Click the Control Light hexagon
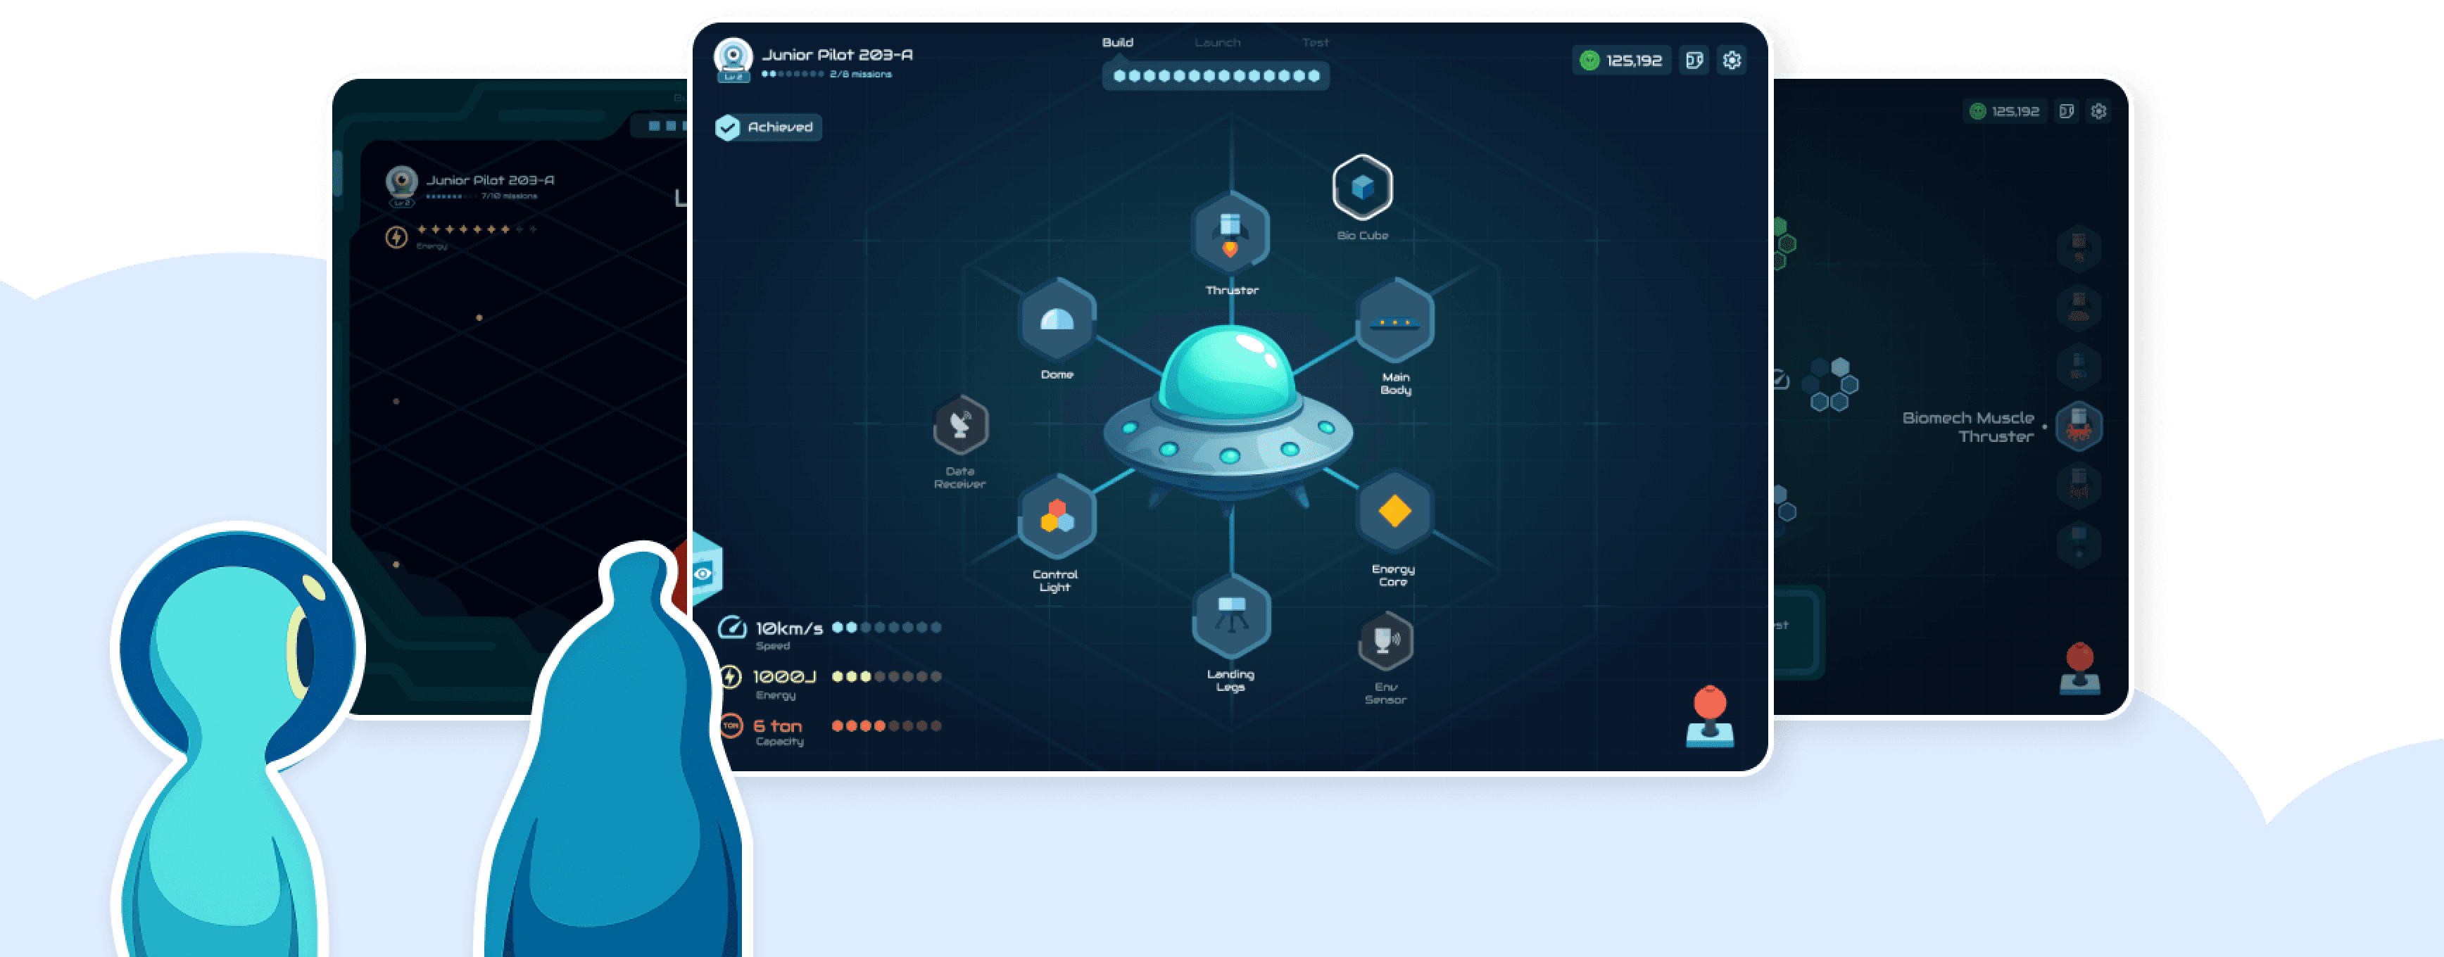The width and height of the screenshot is (2444, 957). click(x=1057, y=517)
